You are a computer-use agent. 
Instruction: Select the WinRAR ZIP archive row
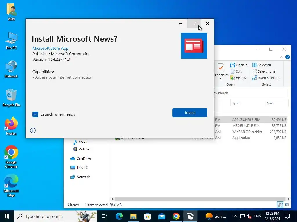point(251,132)
